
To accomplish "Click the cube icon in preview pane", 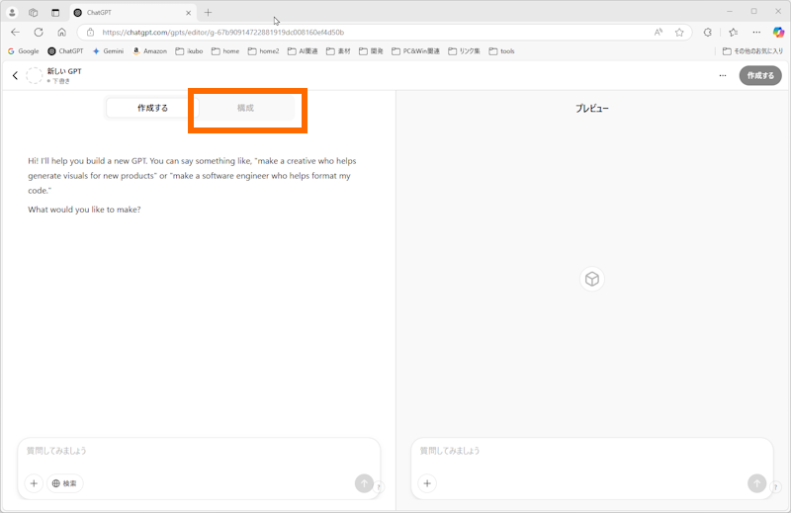I will coord(591,280).
